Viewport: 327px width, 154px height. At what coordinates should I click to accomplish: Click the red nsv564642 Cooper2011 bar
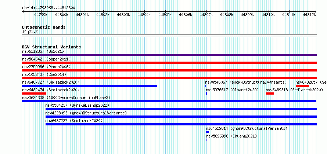click(169, 63)
